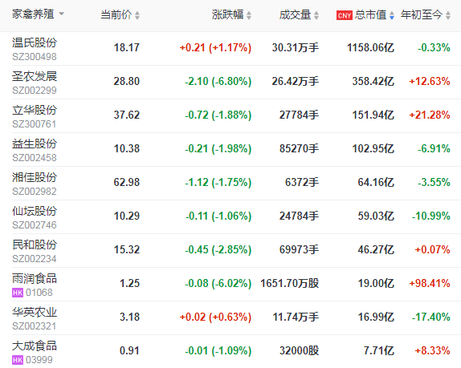Click the HK badge beside 01068
This screenshot has width=461, height=368.
click(18, 293)
